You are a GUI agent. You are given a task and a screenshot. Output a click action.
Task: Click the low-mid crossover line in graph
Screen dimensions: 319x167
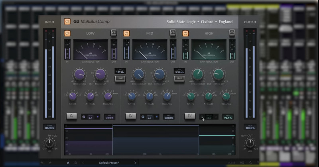(x=113, y=140)
